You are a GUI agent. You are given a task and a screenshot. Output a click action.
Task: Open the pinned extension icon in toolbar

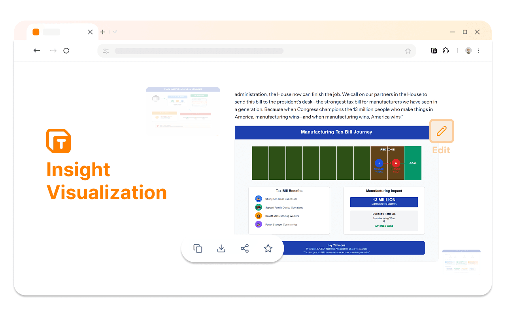point(434,51)
